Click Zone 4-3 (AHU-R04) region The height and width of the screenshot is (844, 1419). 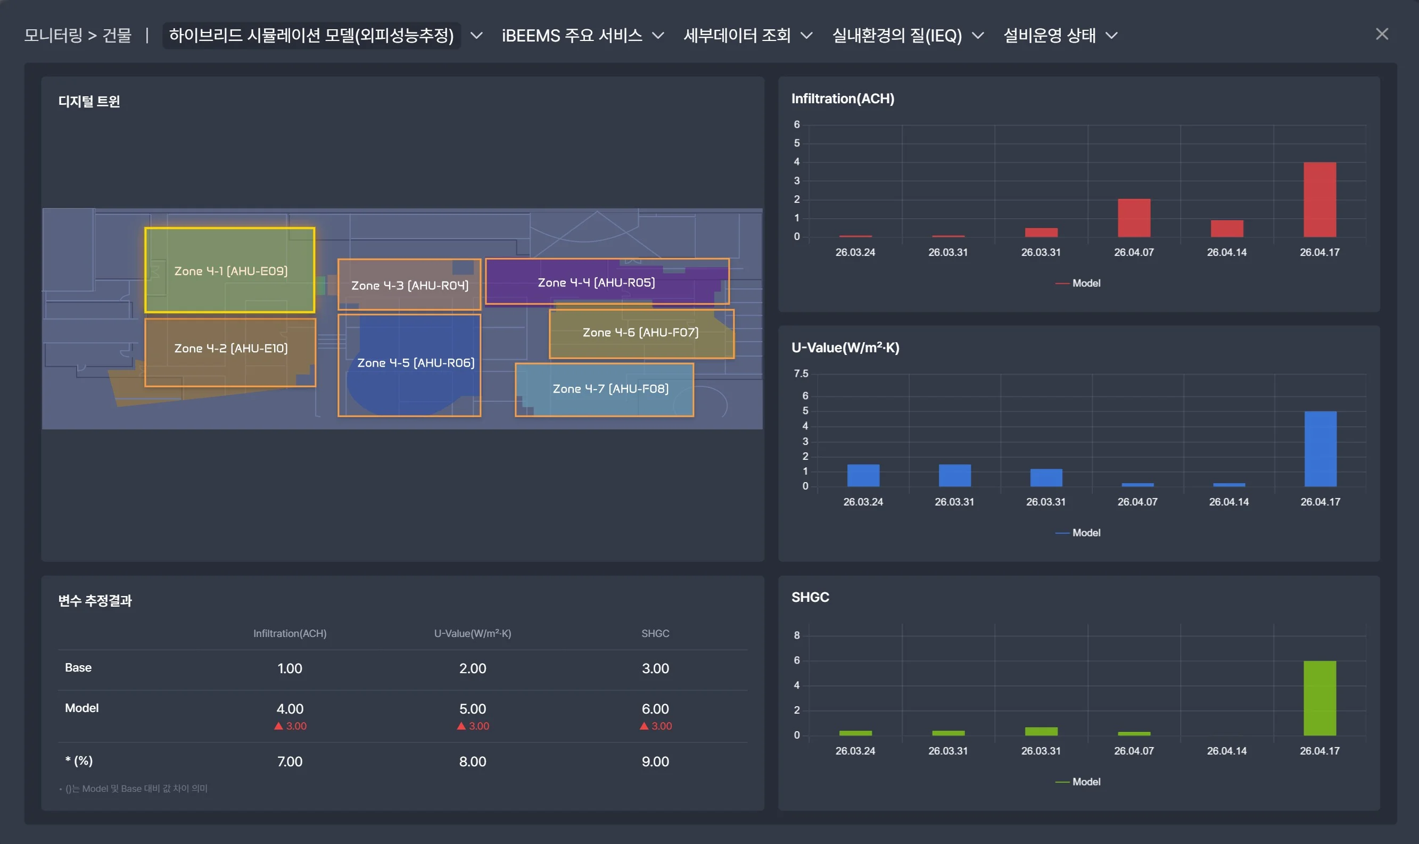pos(409,284)
